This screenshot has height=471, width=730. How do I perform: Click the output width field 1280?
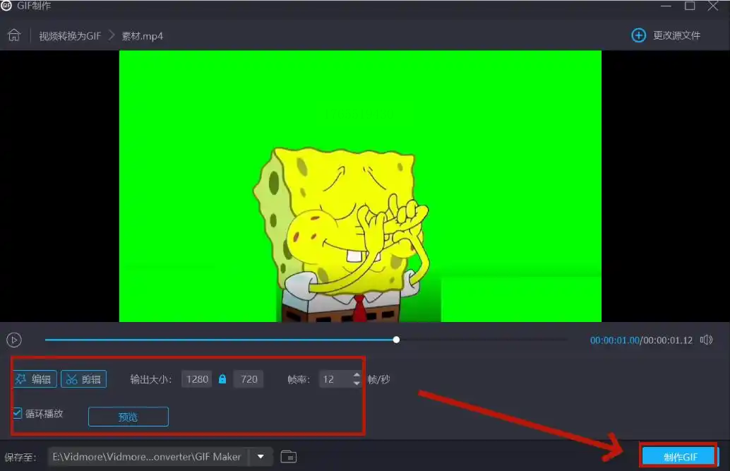(x=197, y=379)
